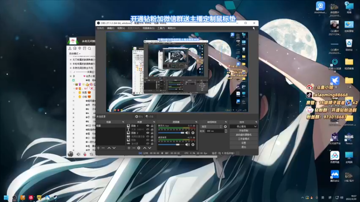360x202 pixels.
Task: Toggle visibility eye for 图像 2 source
Action: (148, 133)
